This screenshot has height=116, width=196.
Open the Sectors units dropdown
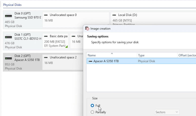click(x=167, y=112)
